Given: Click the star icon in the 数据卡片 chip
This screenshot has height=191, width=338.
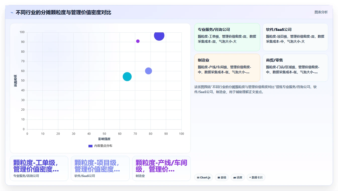Looking at the screenshot, I should (250, 177).
